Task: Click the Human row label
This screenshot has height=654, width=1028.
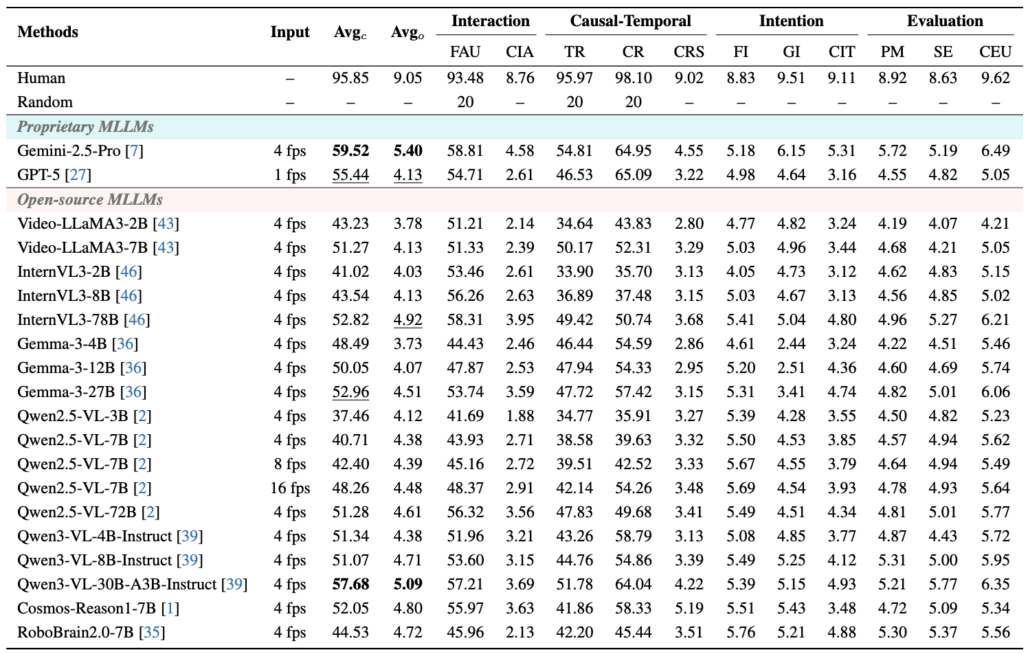Action: click(41, 78)
